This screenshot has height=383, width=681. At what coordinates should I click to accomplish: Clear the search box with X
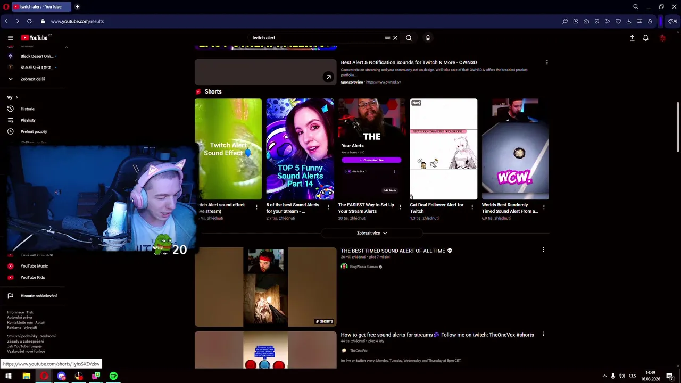pyautogui.click(x=395, y=38)
